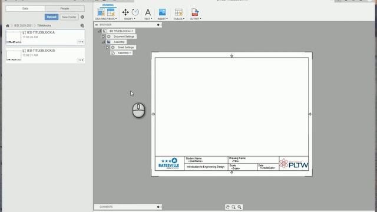Click the Titleblocks breadcrumb
Viewport: 377px width, 212px height.
pyautogui.click(x=44, y=25)
